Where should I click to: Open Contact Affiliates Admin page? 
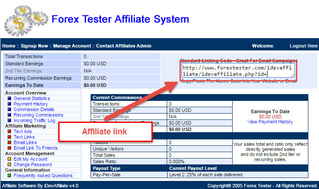124,46
